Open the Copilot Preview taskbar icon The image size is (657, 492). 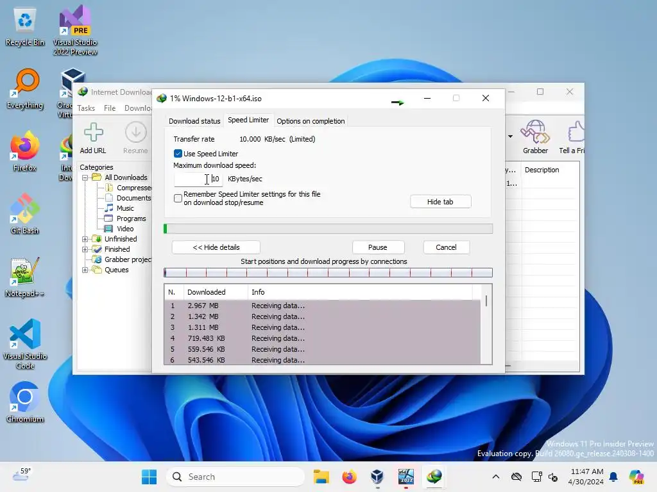coord(636,477)
